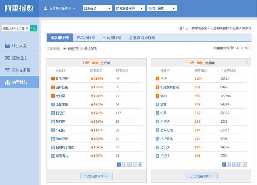Open keyword 垃圾铲 in 热搜榜
Image resolution: width=257 pixels, height=185 pixels.
coord(165,147)
